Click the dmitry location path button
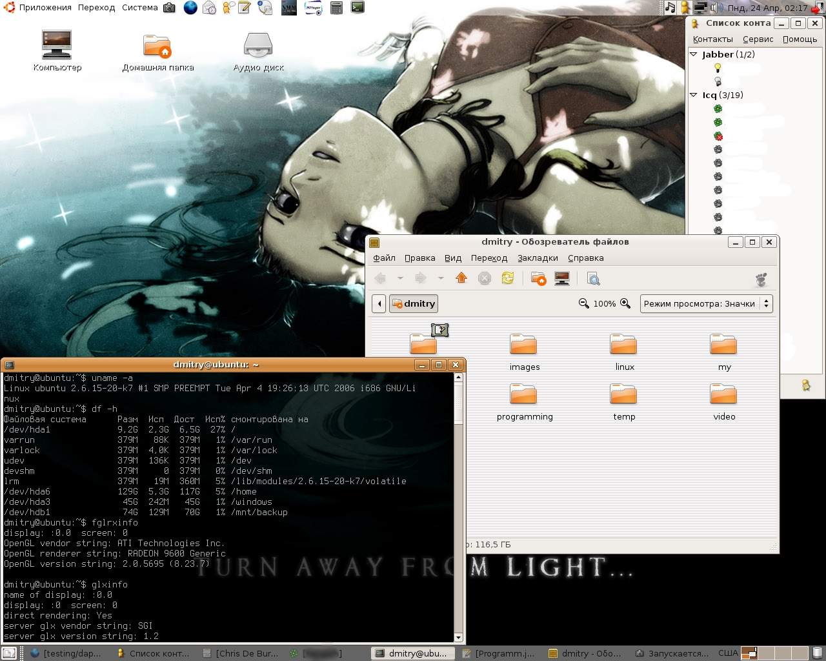The height and width of the screenshot is (661, 826). tap(414, 303)
